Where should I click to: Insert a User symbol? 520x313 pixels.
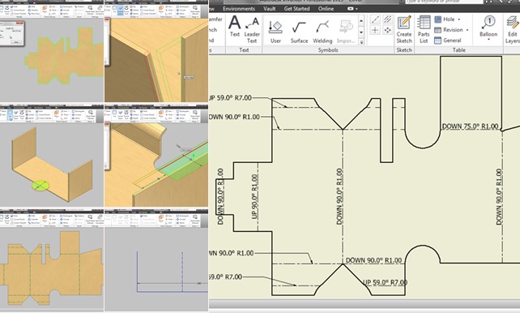click(275, 32)
